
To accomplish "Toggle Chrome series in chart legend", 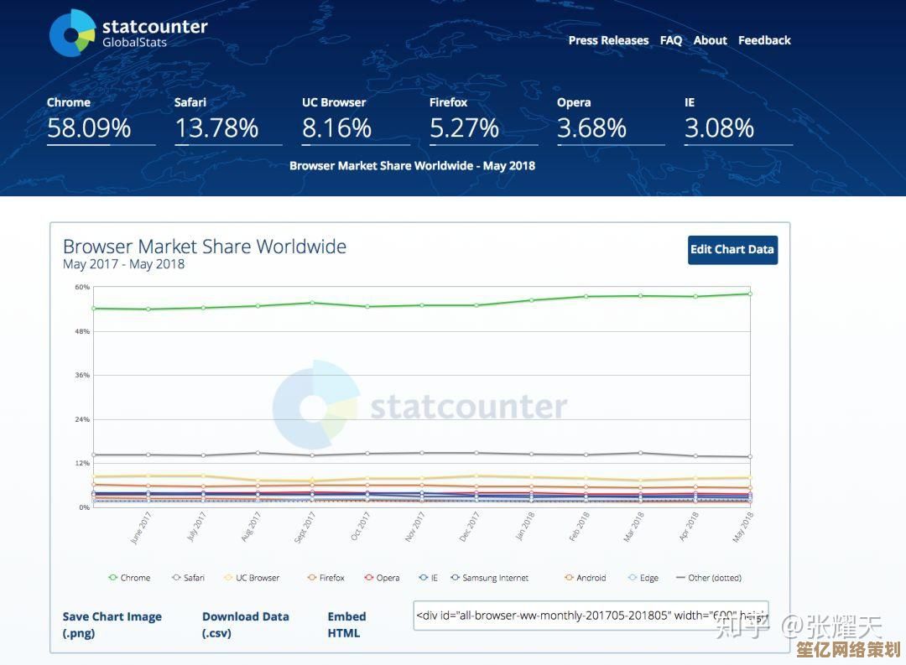I will point(130,578).
